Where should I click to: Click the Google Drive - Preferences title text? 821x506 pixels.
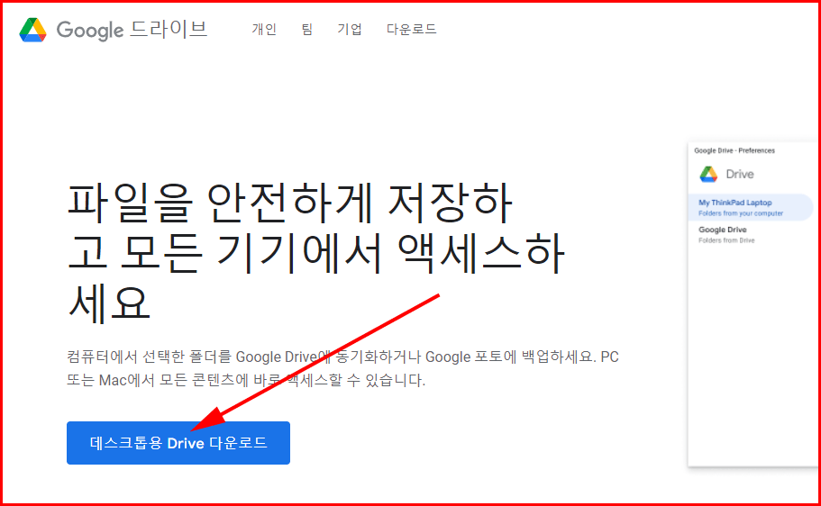[x=734, y=150]
